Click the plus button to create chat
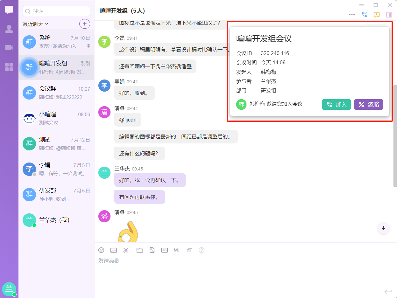The image size is (397, 298). point(84,24)
